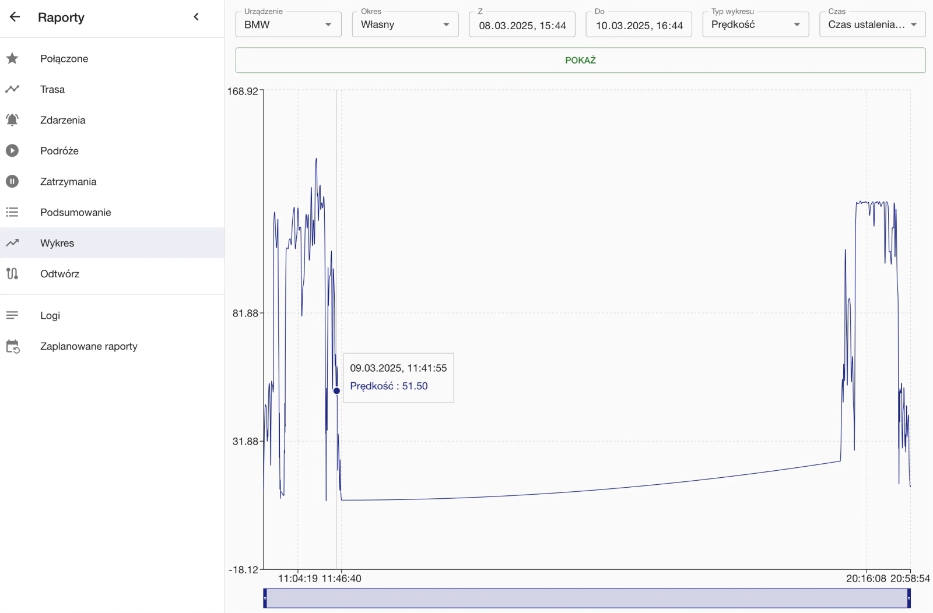Click the Do end date field

point(639,25)
